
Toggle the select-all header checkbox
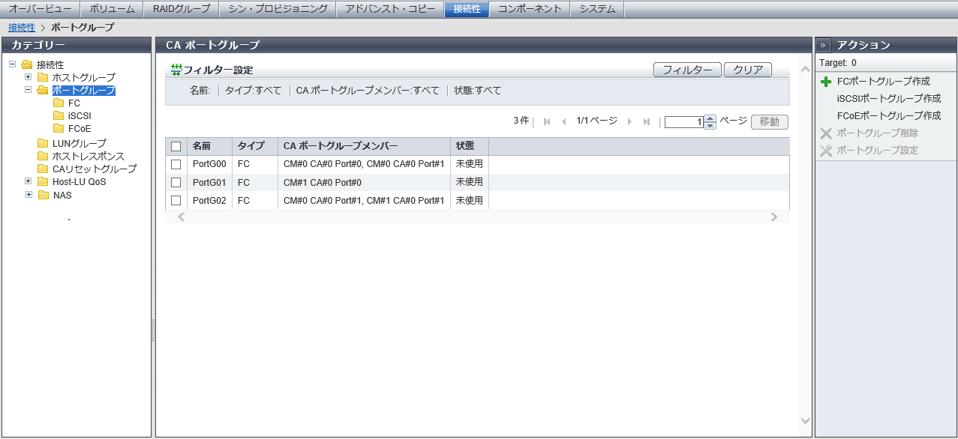(x=176, y=146)
